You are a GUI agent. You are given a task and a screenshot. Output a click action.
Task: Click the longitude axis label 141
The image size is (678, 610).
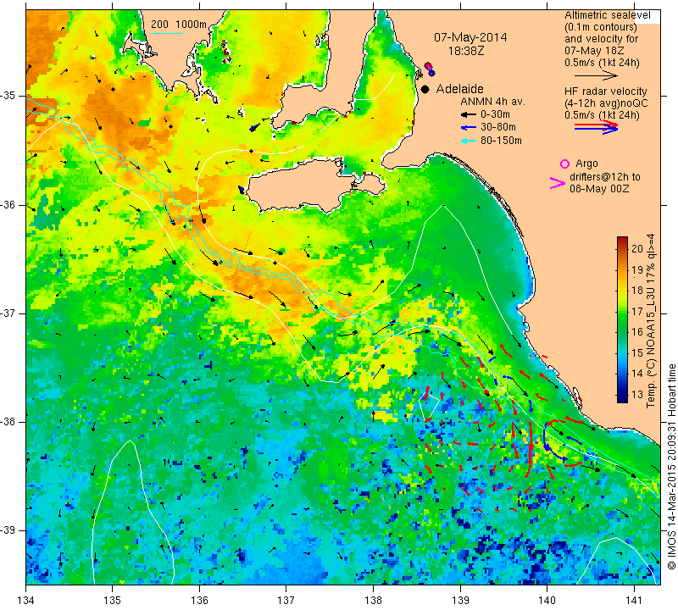(x=634, y=600)
